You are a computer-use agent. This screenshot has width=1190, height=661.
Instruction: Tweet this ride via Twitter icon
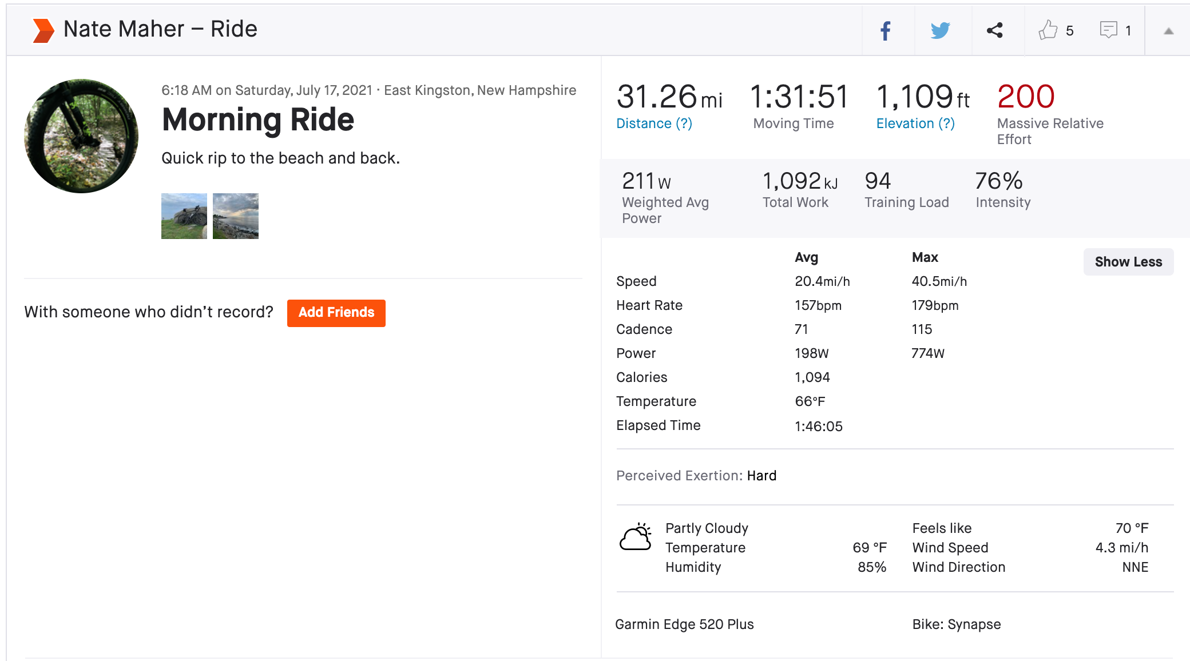[940, 31]
